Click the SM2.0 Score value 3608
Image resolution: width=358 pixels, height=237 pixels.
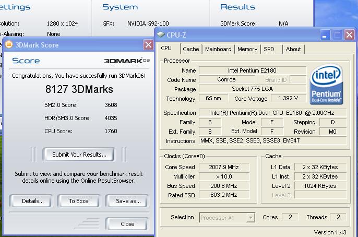111,105
